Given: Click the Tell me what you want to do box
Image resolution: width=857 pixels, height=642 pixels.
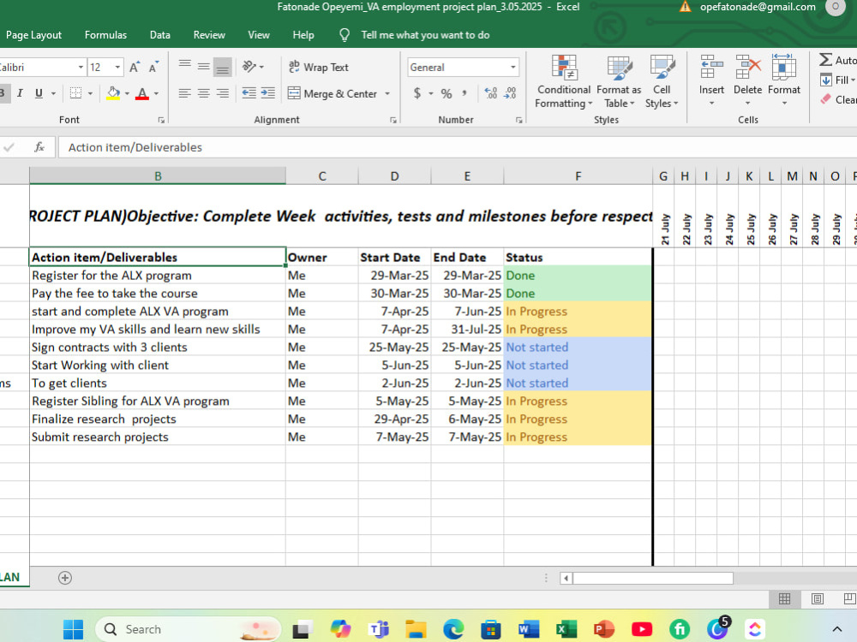Looking at the screenshot, I should click(x=425, y=35).
